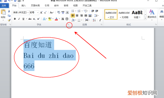Sort text A to Z icon
Screen dimensions: 164x98
(x=94, y=20)
